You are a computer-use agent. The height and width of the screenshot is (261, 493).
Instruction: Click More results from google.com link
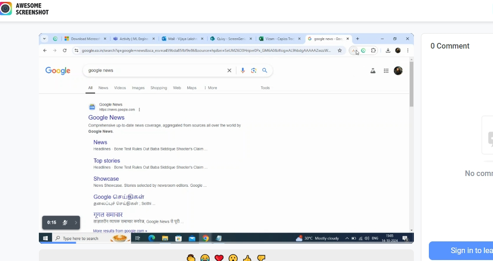120,231
